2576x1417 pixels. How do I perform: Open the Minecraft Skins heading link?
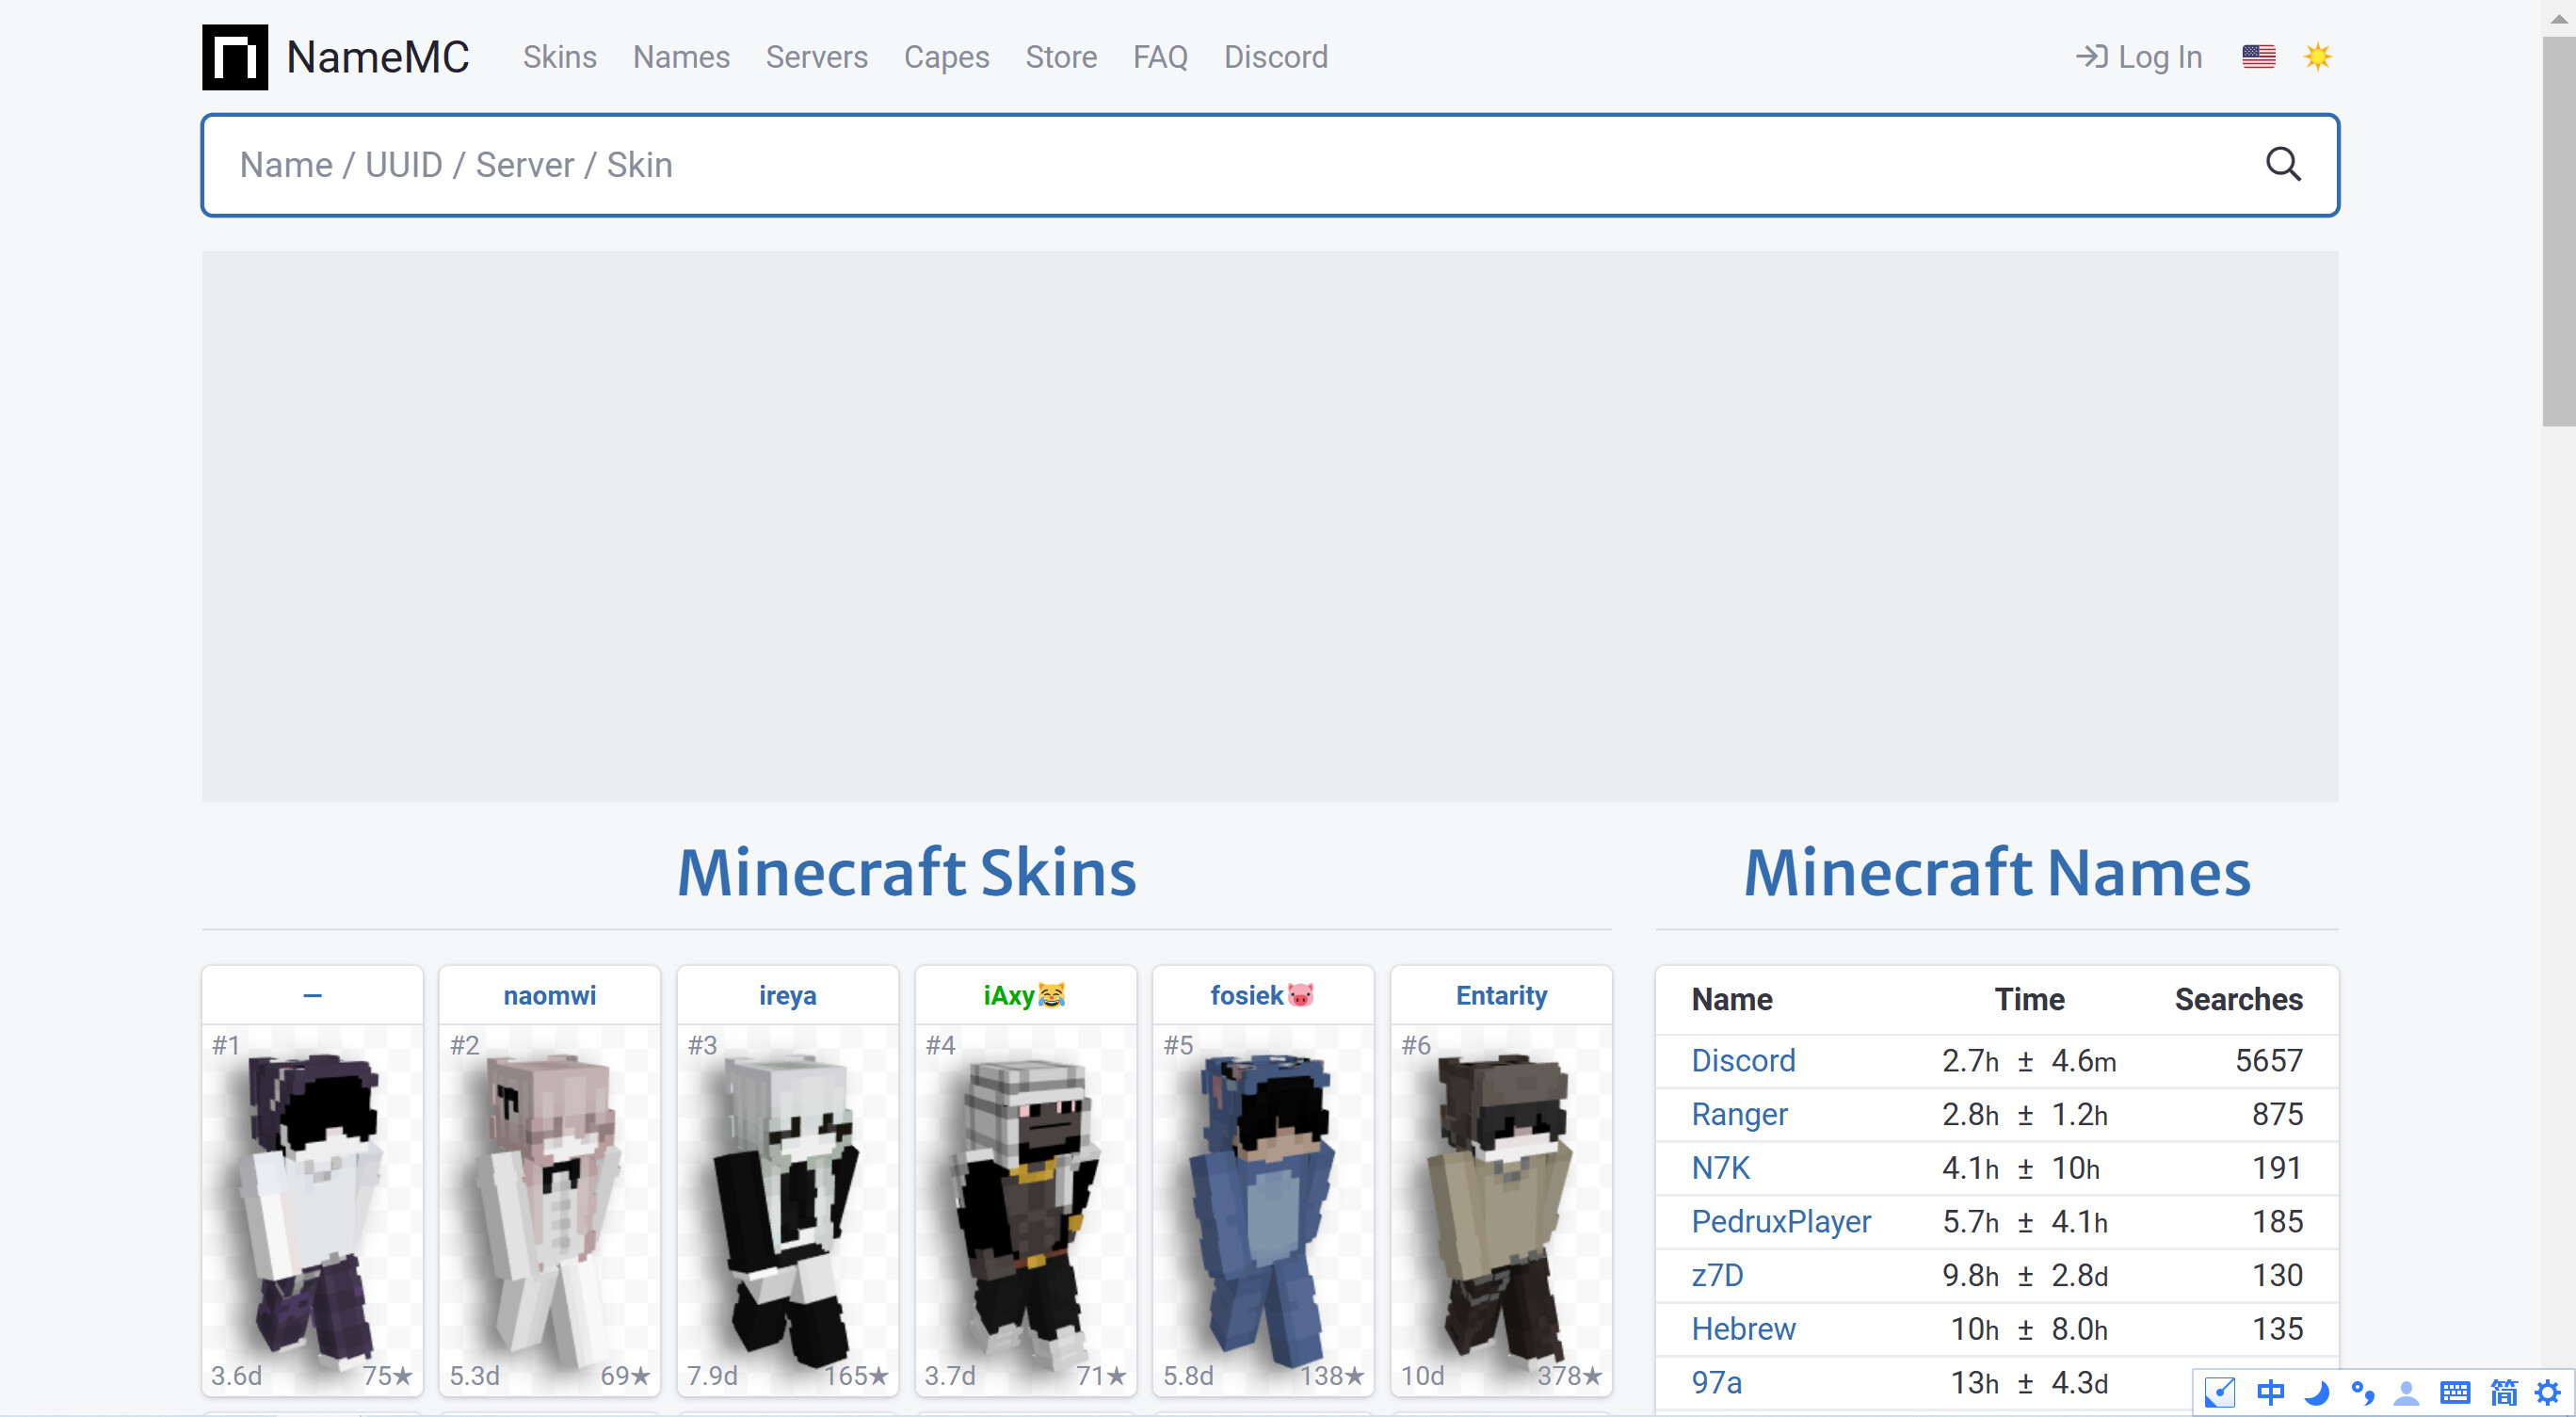907,872
